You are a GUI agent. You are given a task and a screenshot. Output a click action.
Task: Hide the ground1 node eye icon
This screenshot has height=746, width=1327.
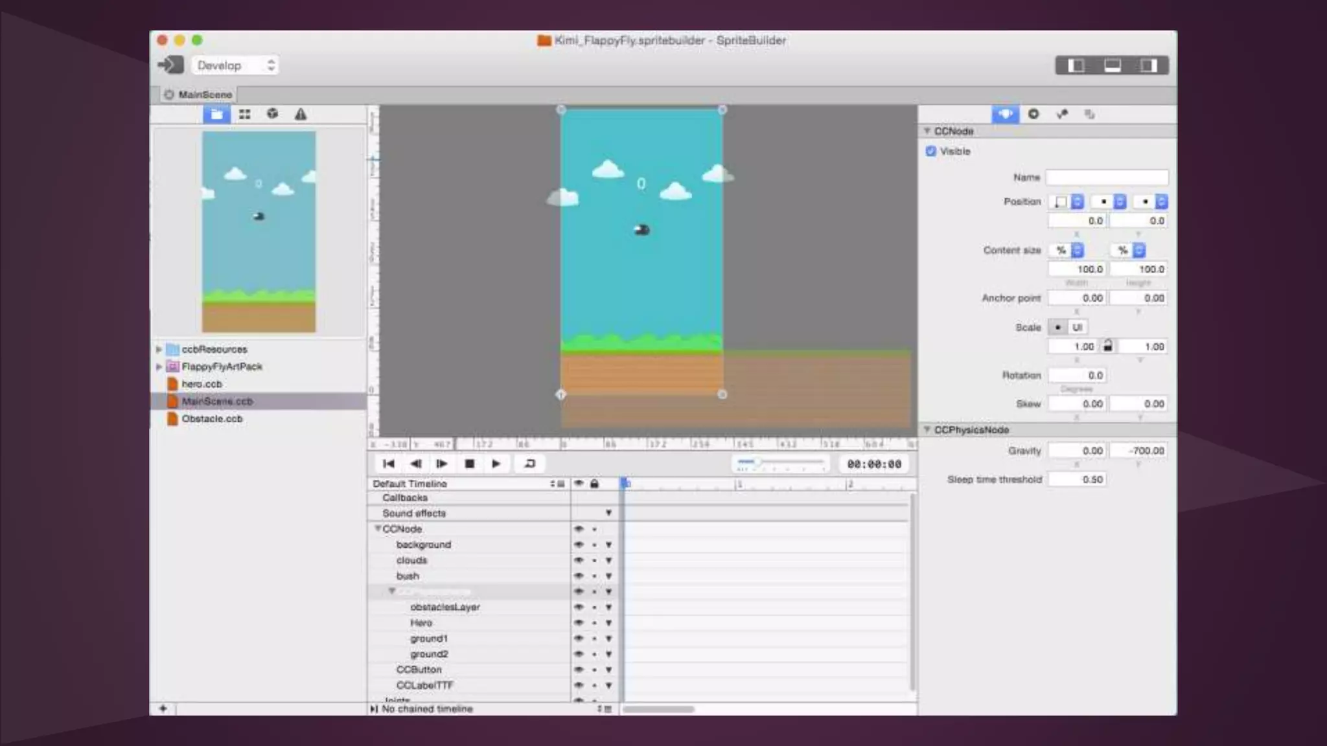pos(579,639)
